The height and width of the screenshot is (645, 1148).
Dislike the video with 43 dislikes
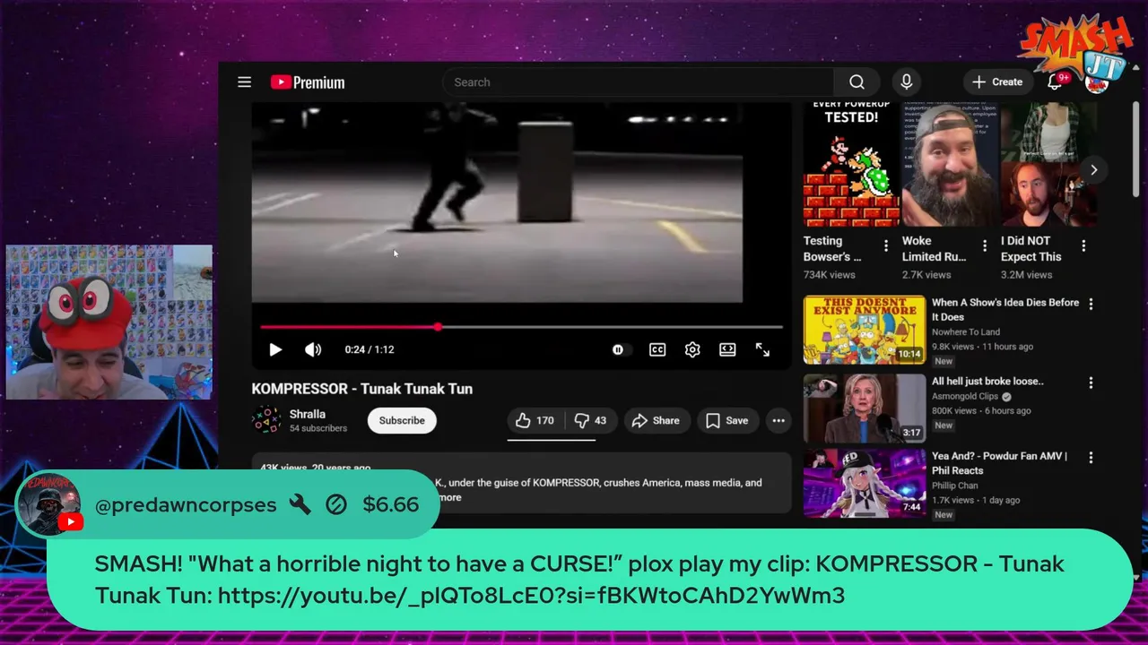pos(591,421)
